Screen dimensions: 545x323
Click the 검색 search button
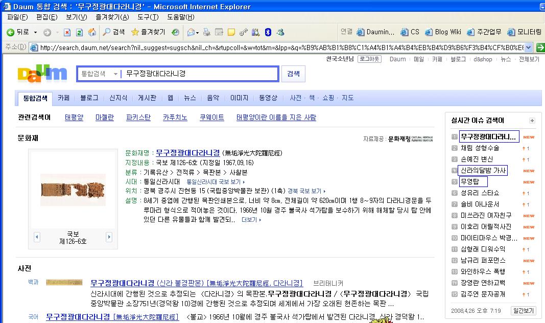coord(293,74)
